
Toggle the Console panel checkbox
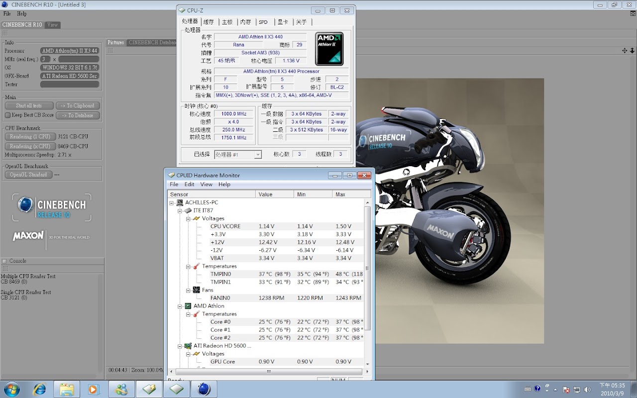click(x=4, y=261)
